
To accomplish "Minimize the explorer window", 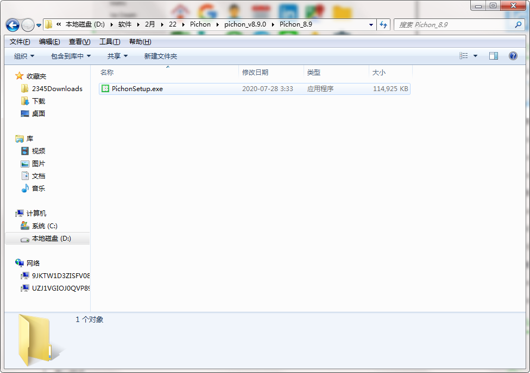I will tap(478, 5).
